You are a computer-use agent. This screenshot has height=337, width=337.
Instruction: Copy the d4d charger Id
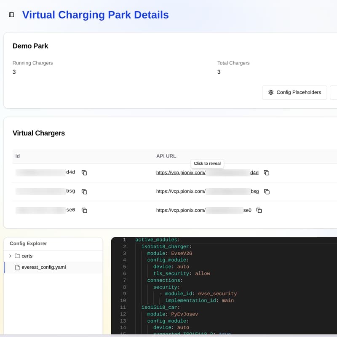pyautogui.click(x=84, y=172)
